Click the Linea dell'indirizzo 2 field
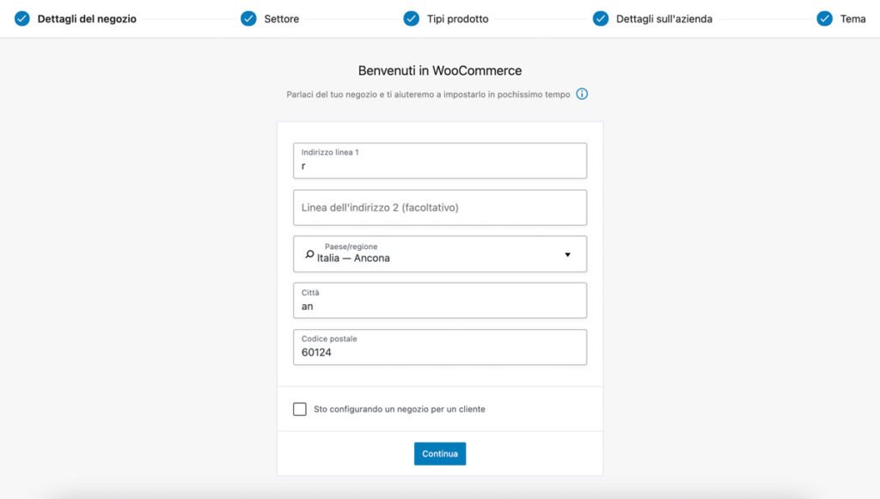 click(x=440, y=208)
